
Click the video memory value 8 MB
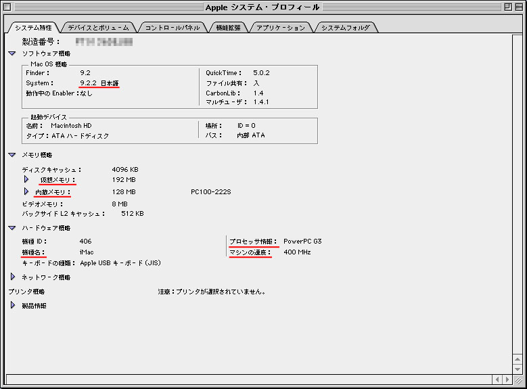(120, 204)
